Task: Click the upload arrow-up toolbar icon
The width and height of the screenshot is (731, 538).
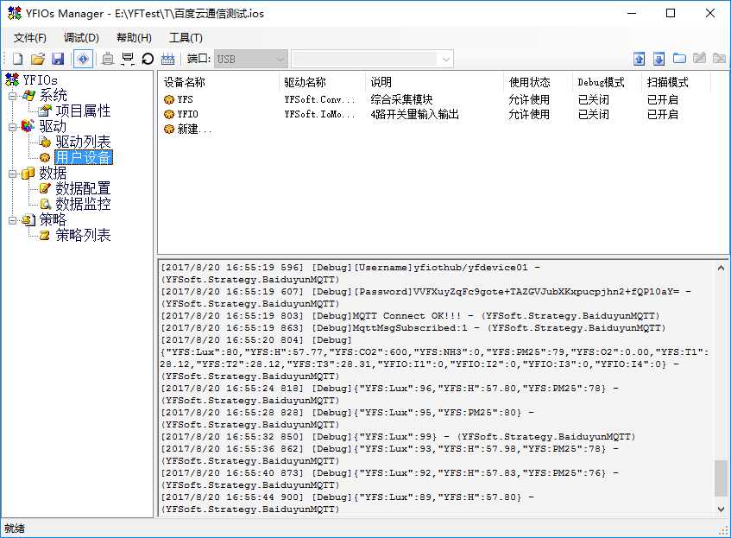Action: [640, 59]
